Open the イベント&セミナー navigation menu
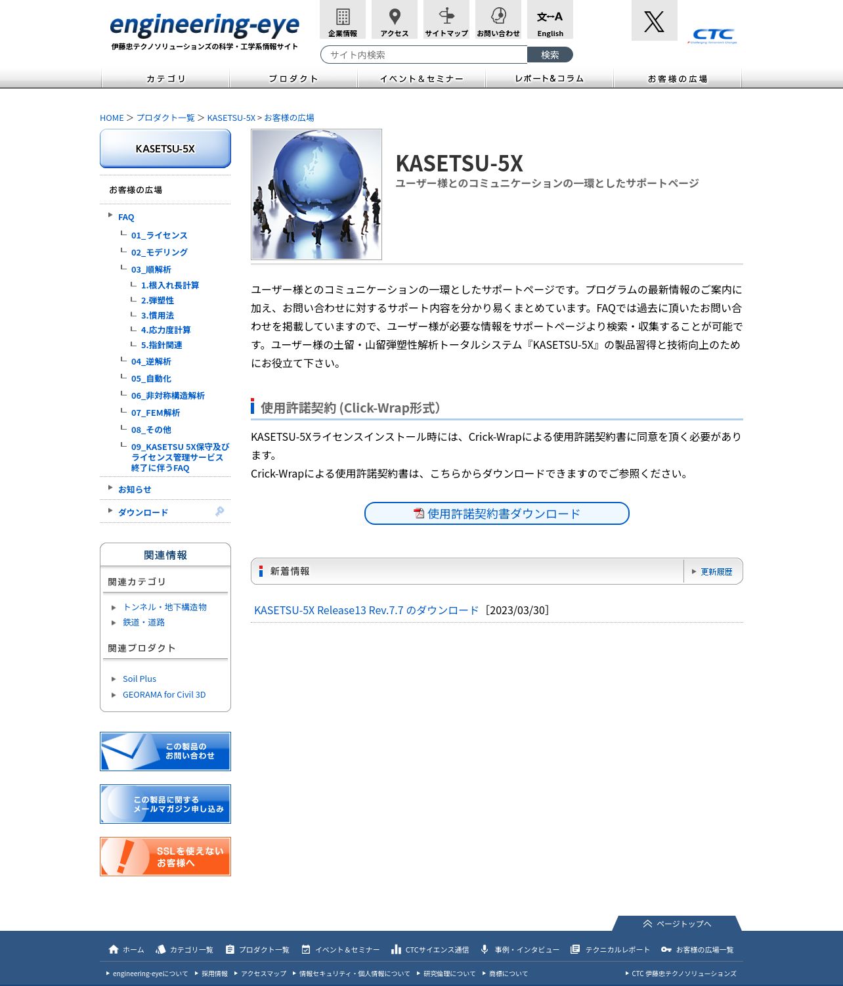This screenshot has width=843, height=986. click(x=421, y=78)
